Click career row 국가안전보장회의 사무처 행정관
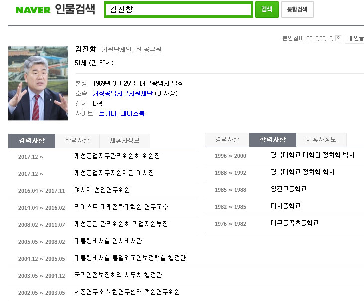Image resolution: width=364 pixels, height=301 pixels. point(103,275)
